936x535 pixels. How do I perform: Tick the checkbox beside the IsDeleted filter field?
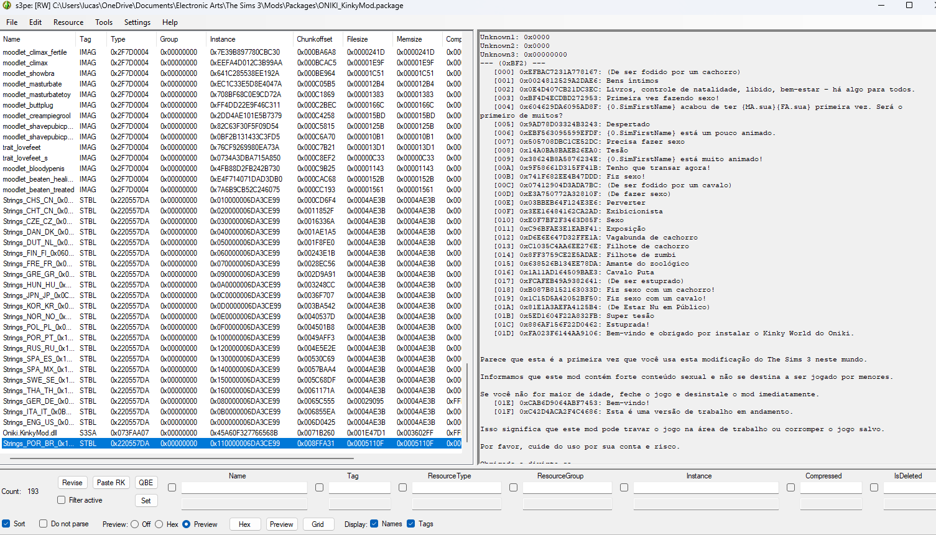click(874, 488)
